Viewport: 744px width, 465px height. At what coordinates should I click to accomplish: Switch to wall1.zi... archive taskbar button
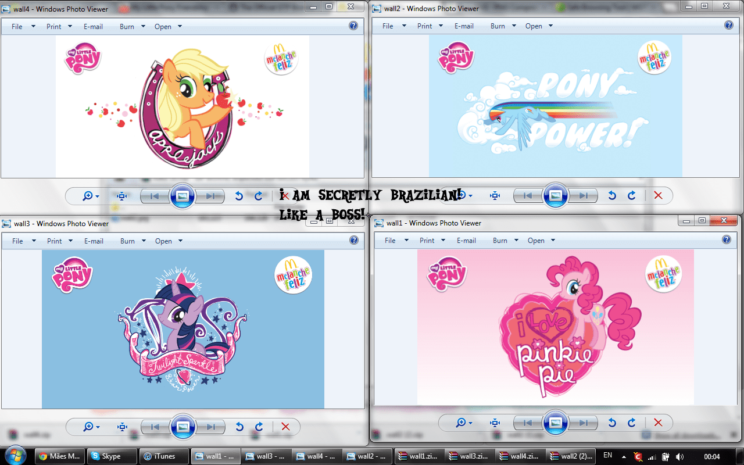point(419,456)
